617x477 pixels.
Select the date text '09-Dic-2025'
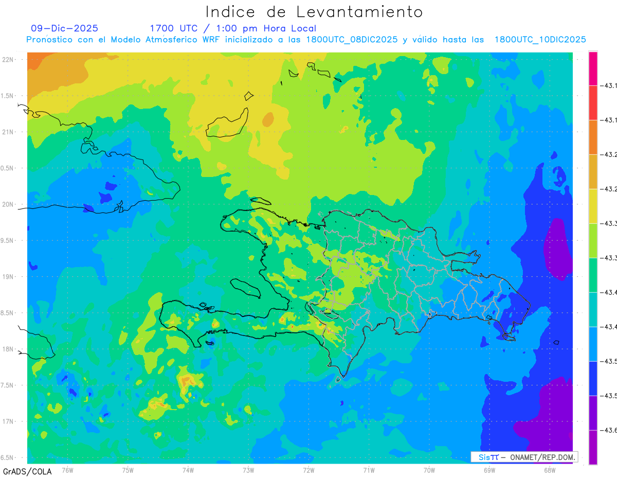click(x=65, y=28)
